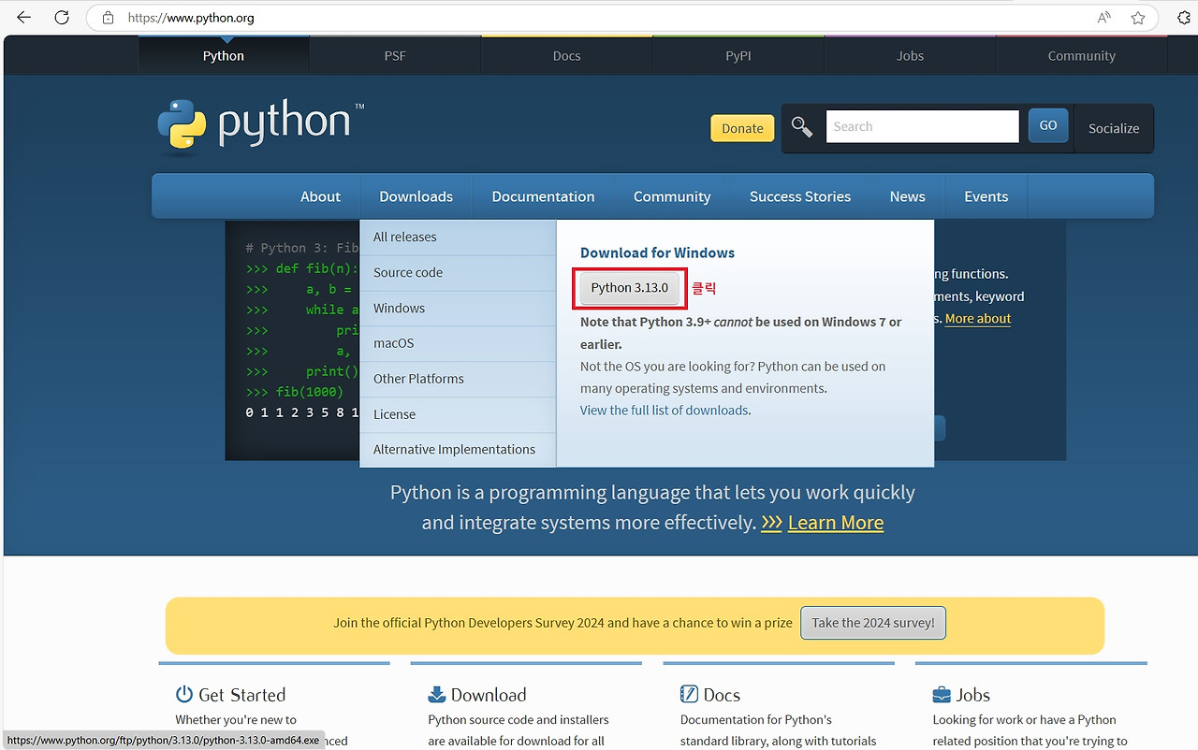
Task: Click the Get Started heading text
Action: 241,695
